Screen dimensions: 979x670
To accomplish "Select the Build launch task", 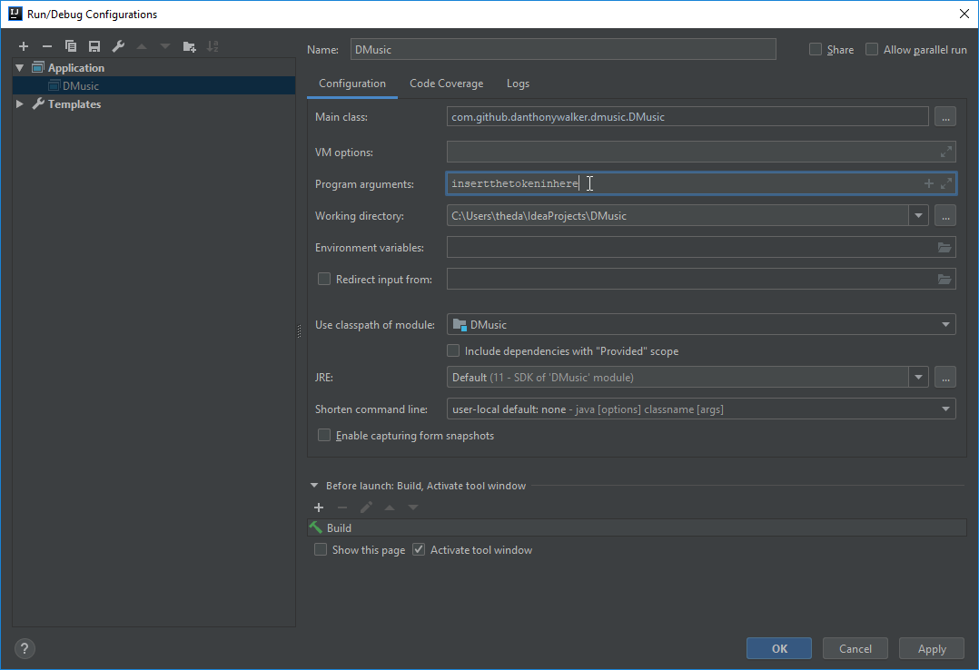I will [x=637, y=527].
